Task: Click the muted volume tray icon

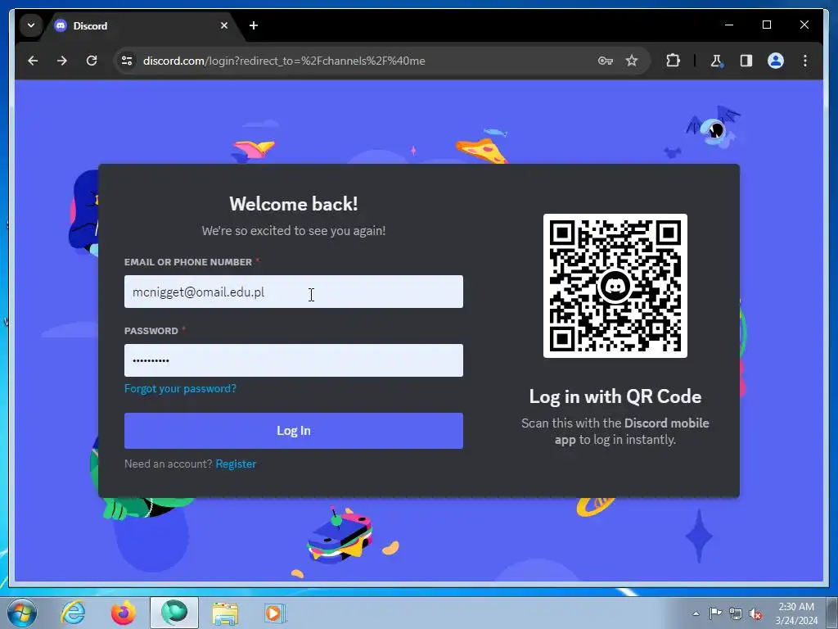Action: tap(755, 613)
